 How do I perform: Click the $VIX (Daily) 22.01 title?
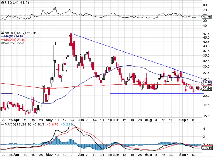21,33
